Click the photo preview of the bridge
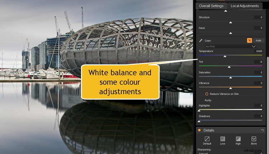Screen dimensions: 269x154 coord(96,77)
